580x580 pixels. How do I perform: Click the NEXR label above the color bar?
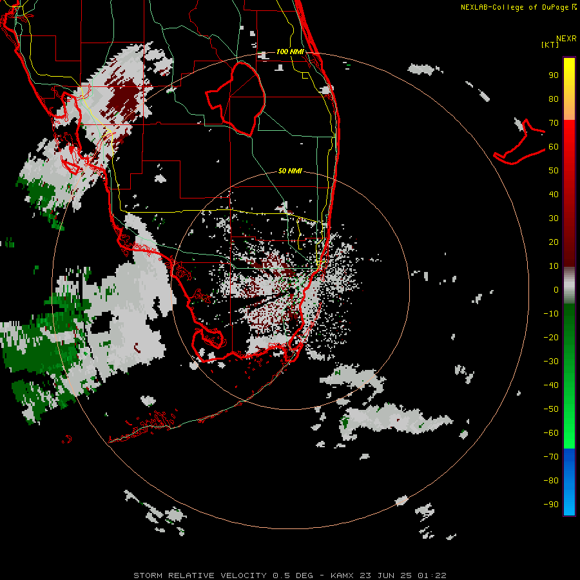click(x=566, y=39)
